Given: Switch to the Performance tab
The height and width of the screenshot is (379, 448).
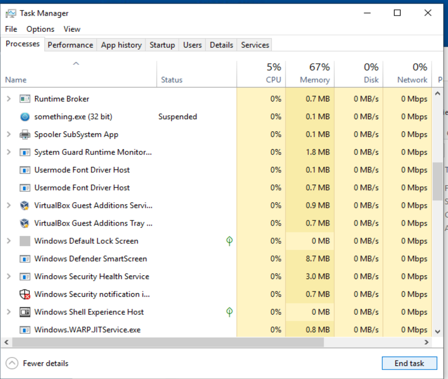Looking at the screenshot, I should click(x=70, y=45).
